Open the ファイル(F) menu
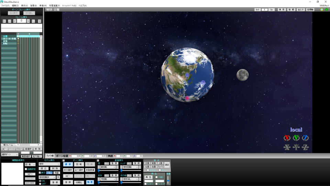This screenshot has height=186, width=330. click(5, 6)
